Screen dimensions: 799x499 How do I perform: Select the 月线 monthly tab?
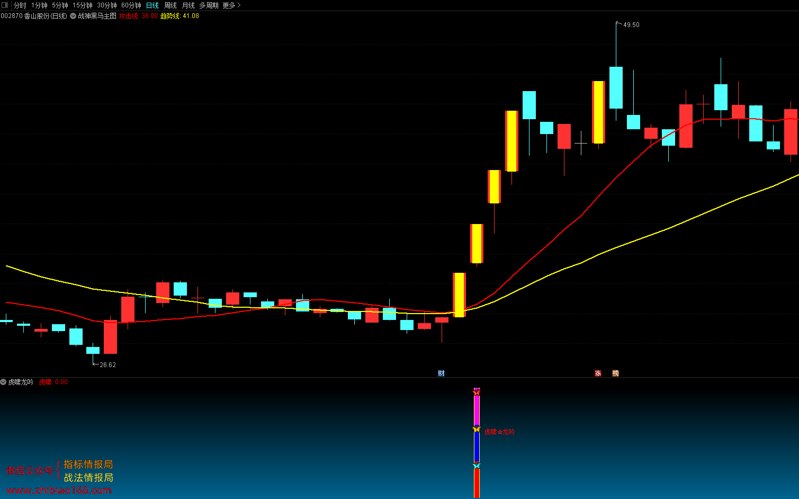[x=188, y=5]
